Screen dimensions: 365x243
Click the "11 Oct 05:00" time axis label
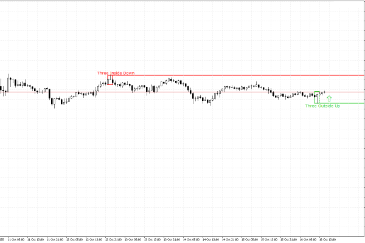pos(17,239)
